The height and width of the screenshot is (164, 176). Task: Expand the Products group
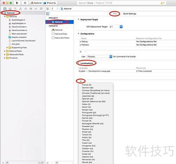pyautogui.click(x=5, y=58)
